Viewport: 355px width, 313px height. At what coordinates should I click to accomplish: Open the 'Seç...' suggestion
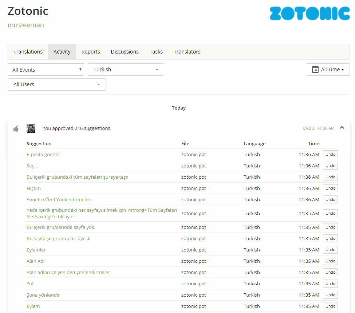[x=32, y=166]
